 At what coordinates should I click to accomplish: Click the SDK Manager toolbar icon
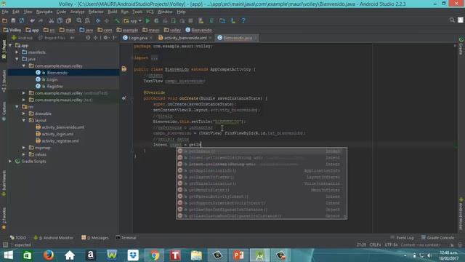tap(233, 21)
